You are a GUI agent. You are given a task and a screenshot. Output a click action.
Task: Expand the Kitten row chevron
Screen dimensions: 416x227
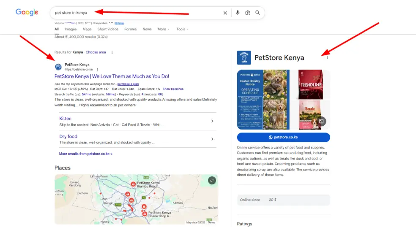coord(212,121)
